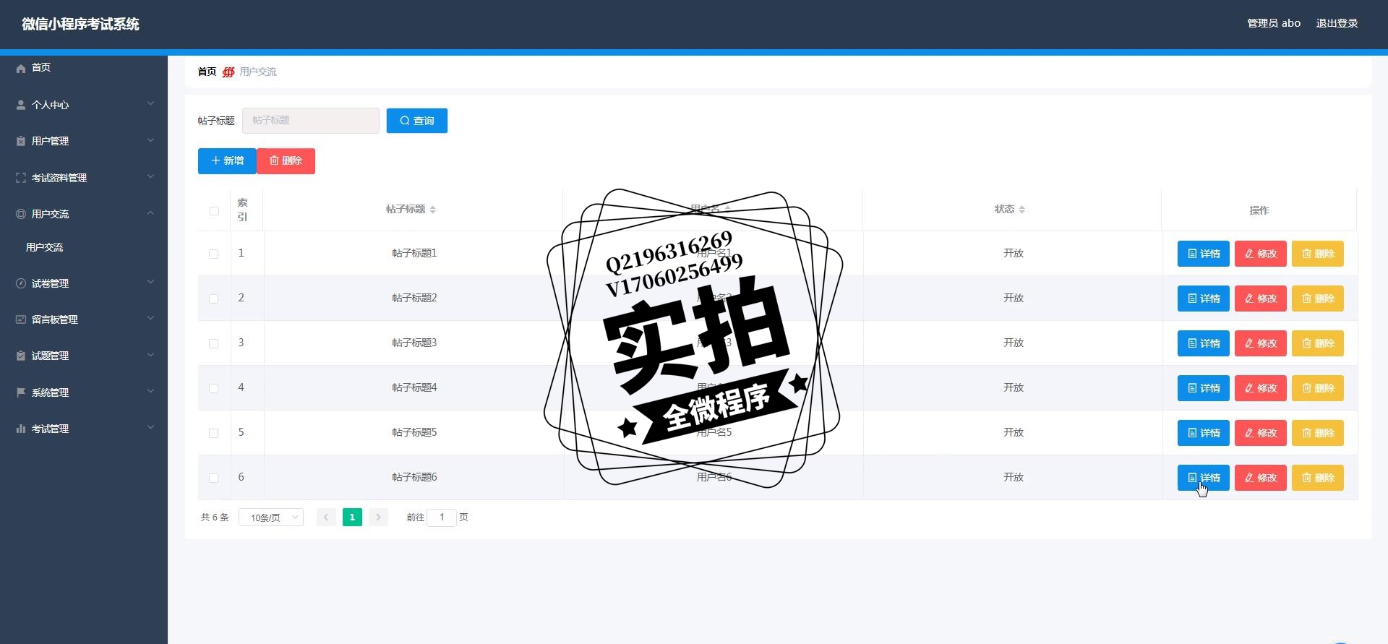The height and width of the screenshot is (644, 1388).
Task: Click 共 6 条 total count text
Action: 215,518
